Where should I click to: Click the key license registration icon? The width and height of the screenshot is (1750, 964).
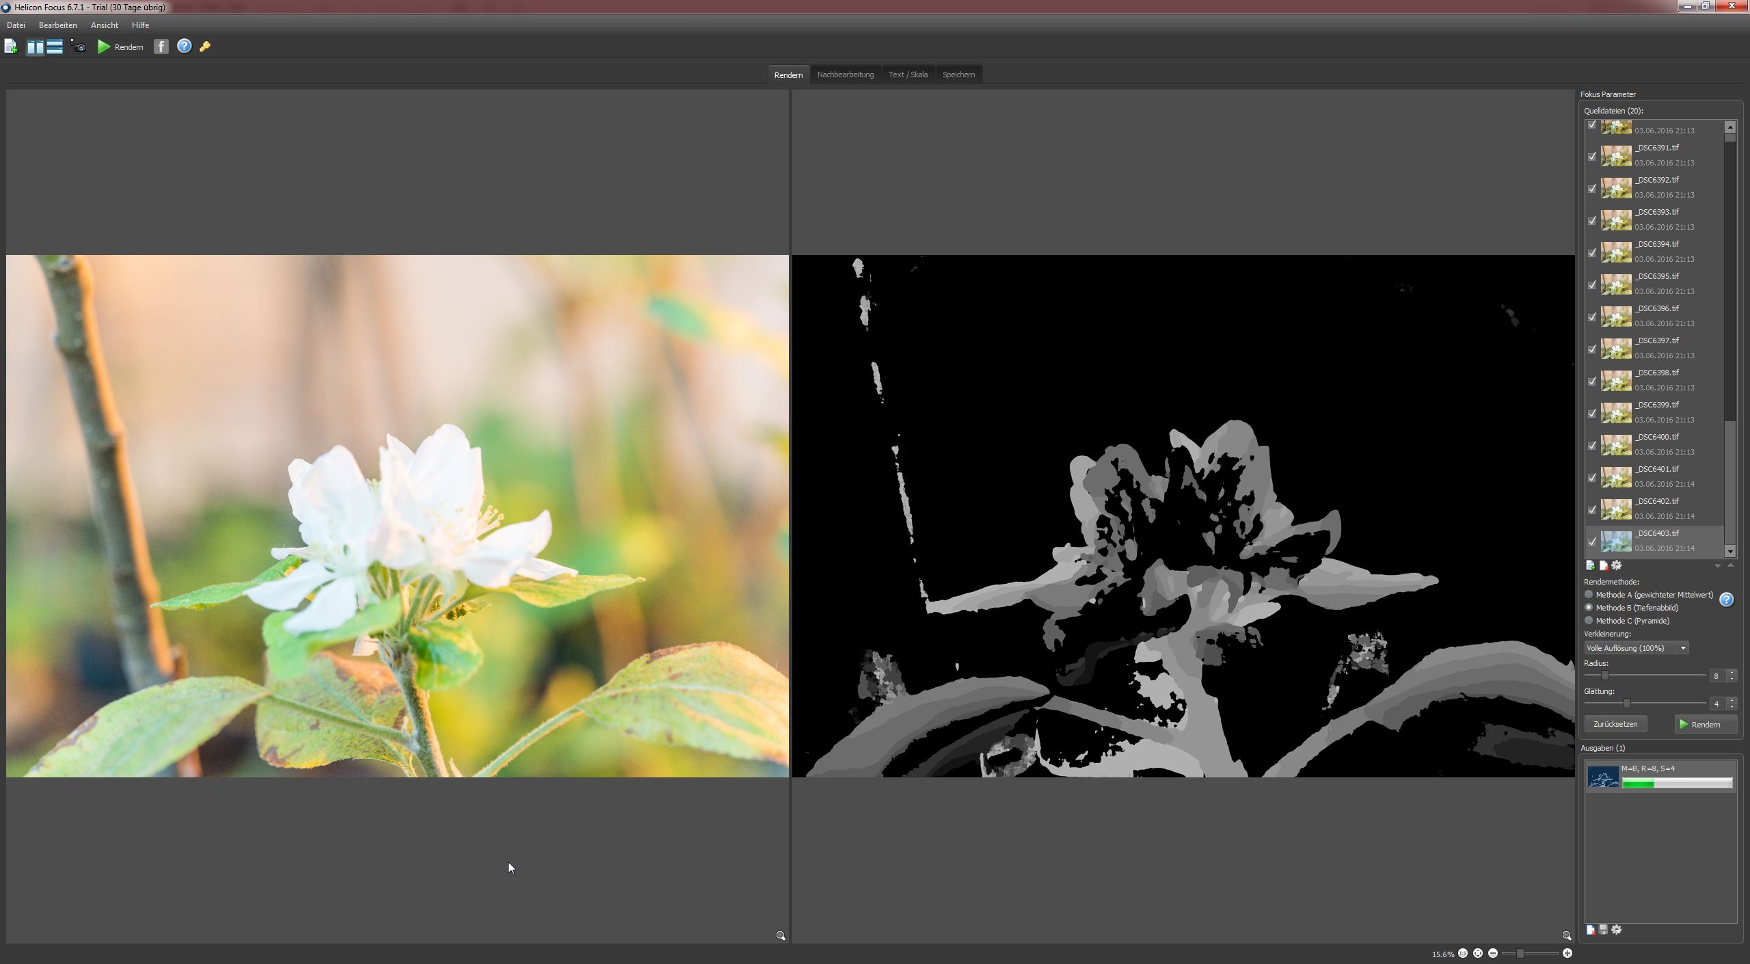[x=204, y=46]
